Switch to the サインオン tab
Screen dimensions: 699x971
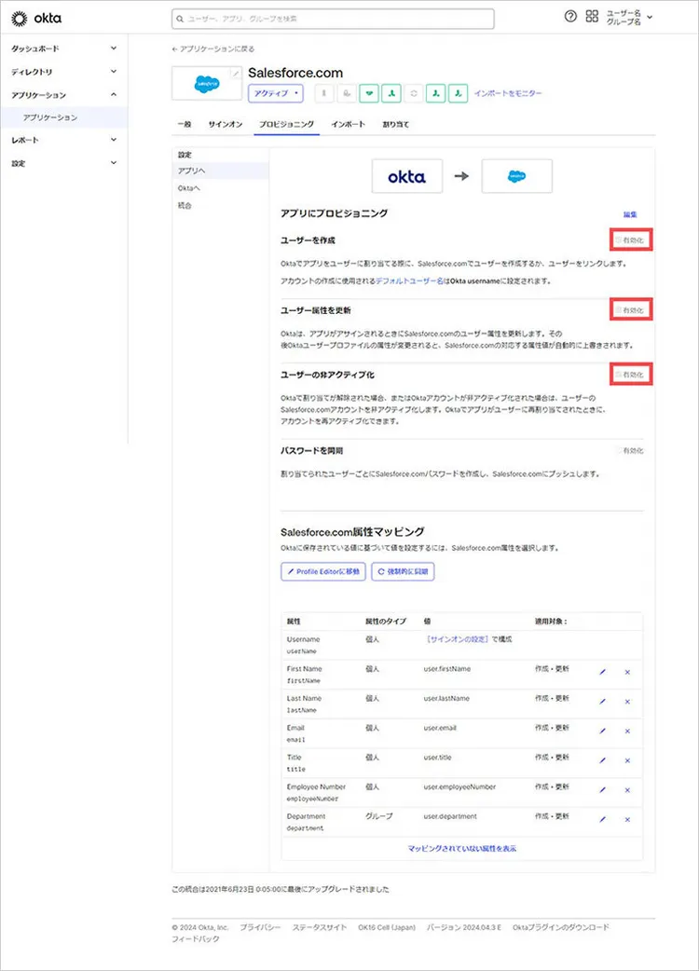pos(226,125)
